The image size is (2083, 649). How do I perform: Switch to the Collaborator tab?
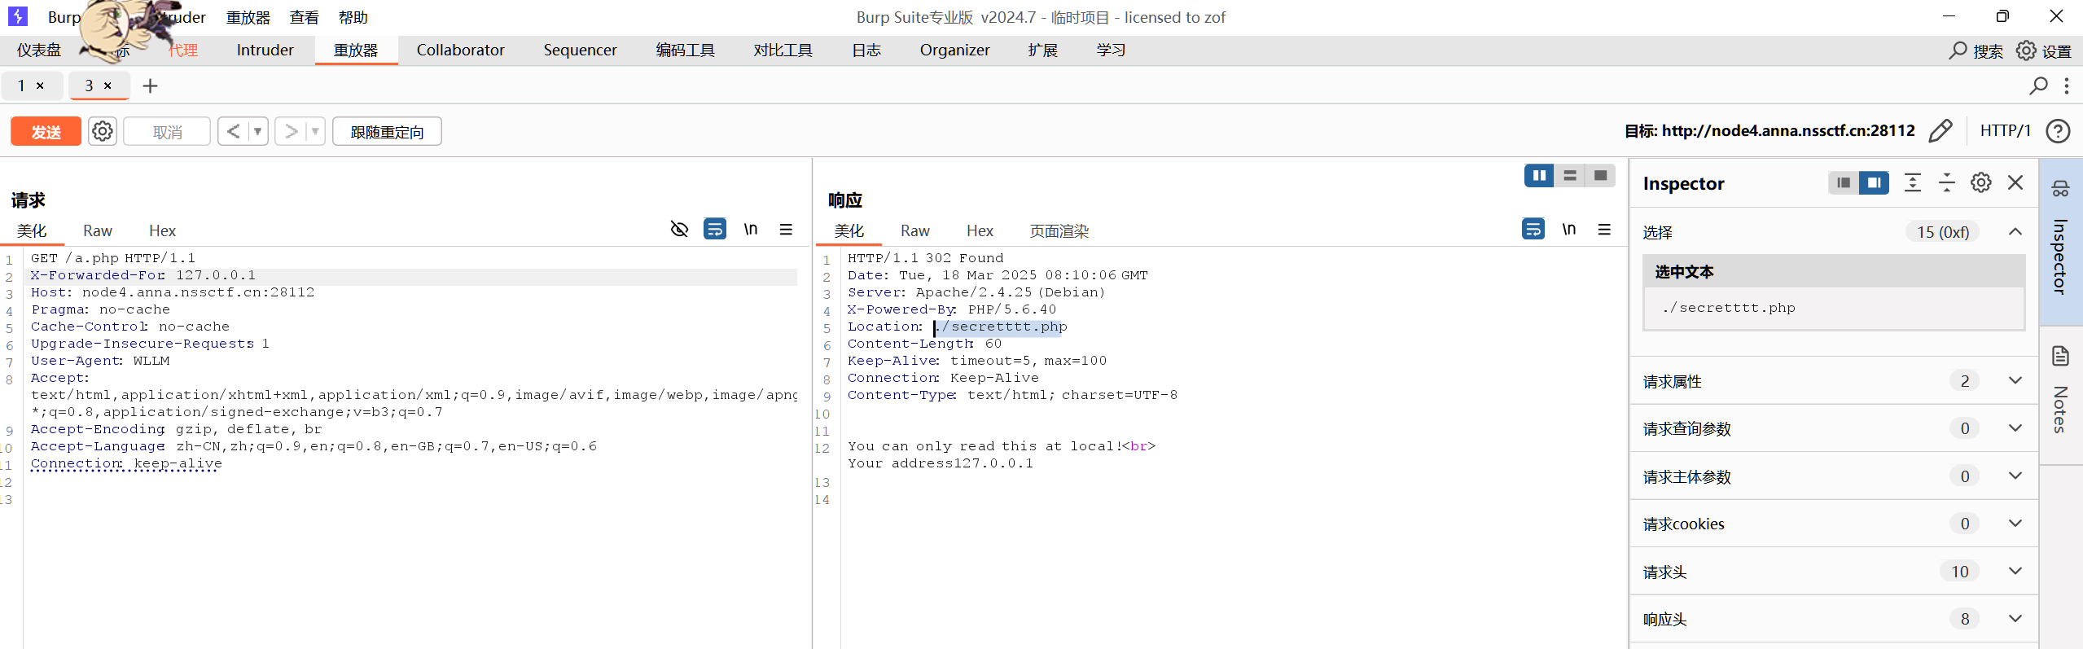[460, 50]
